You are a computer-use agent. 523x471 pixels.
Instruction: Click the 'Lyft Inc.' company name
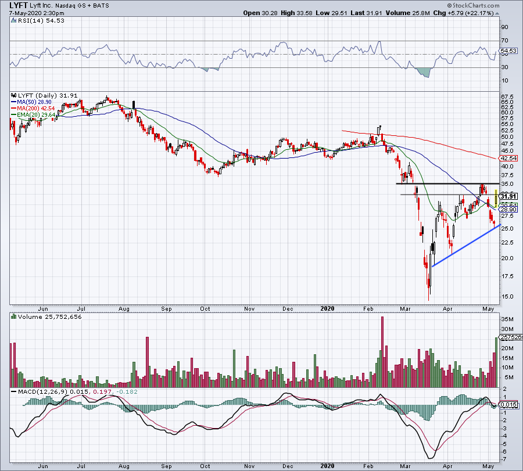coord(41,6)
